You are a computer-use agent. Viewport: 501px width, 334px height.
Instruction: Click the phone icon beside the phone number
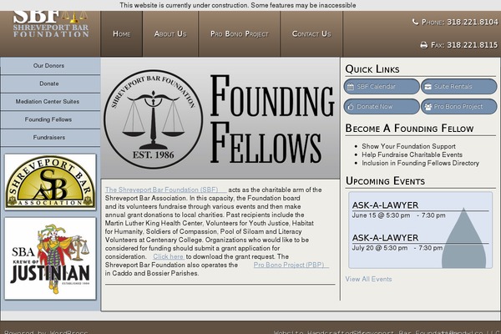click(x=415, y=22)
